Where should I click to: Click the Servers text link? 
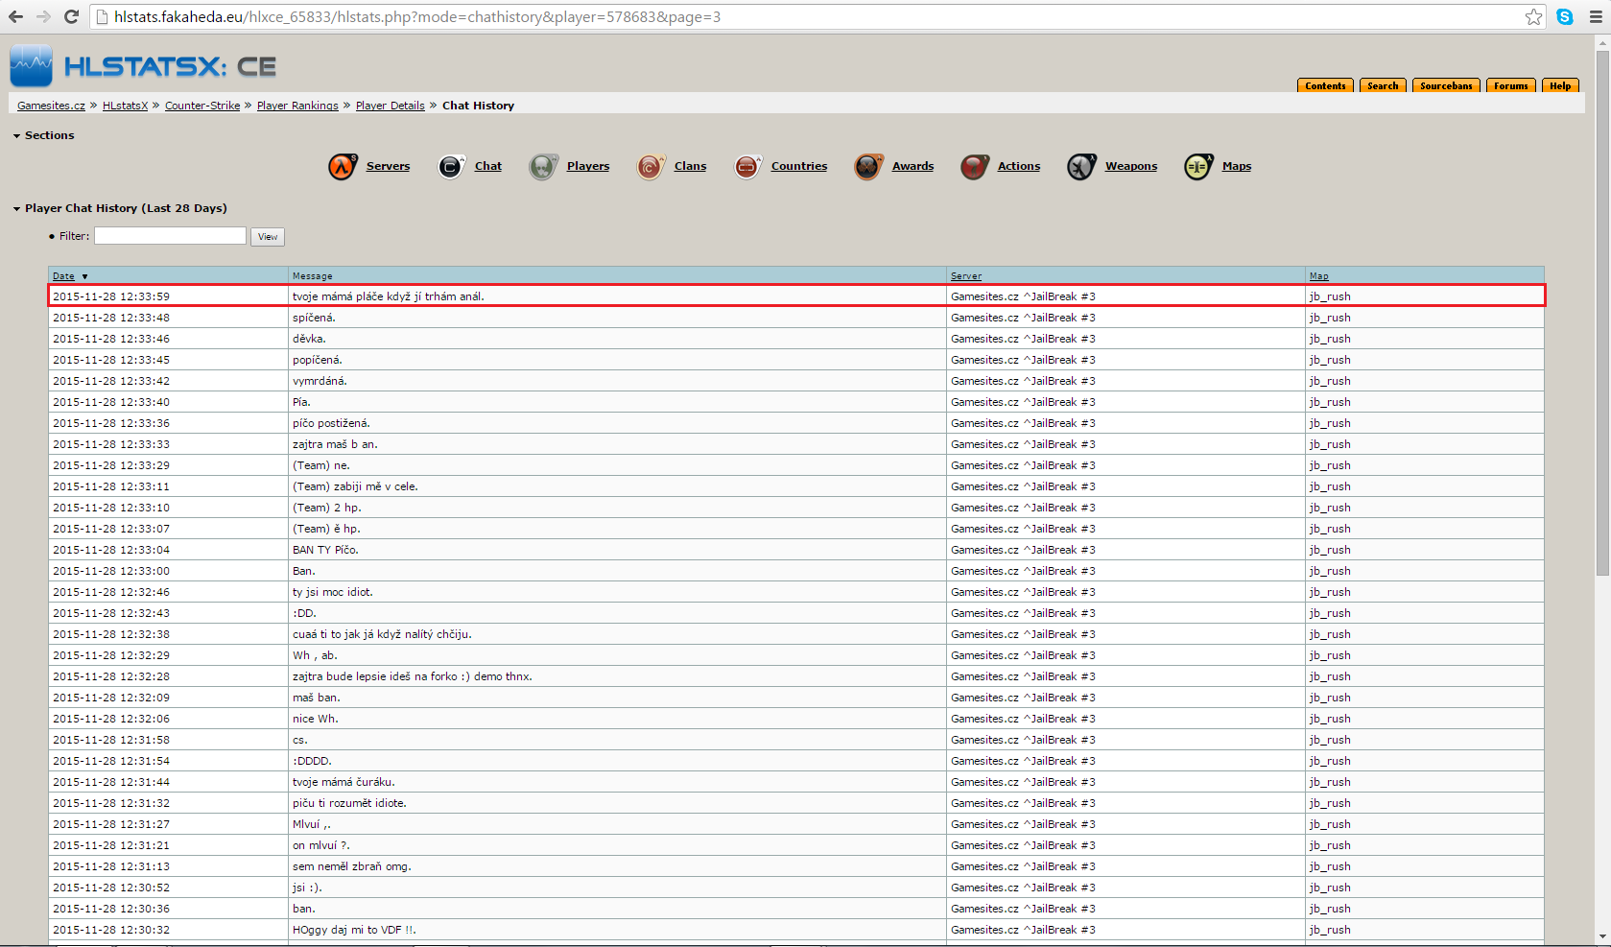click(x=388, y=166)
